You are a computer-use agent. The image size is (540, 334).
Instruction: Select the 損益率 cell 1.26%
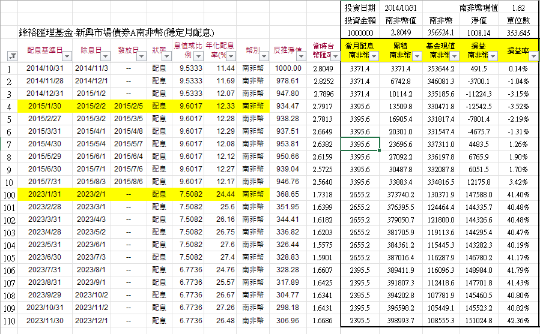[518, 144]
